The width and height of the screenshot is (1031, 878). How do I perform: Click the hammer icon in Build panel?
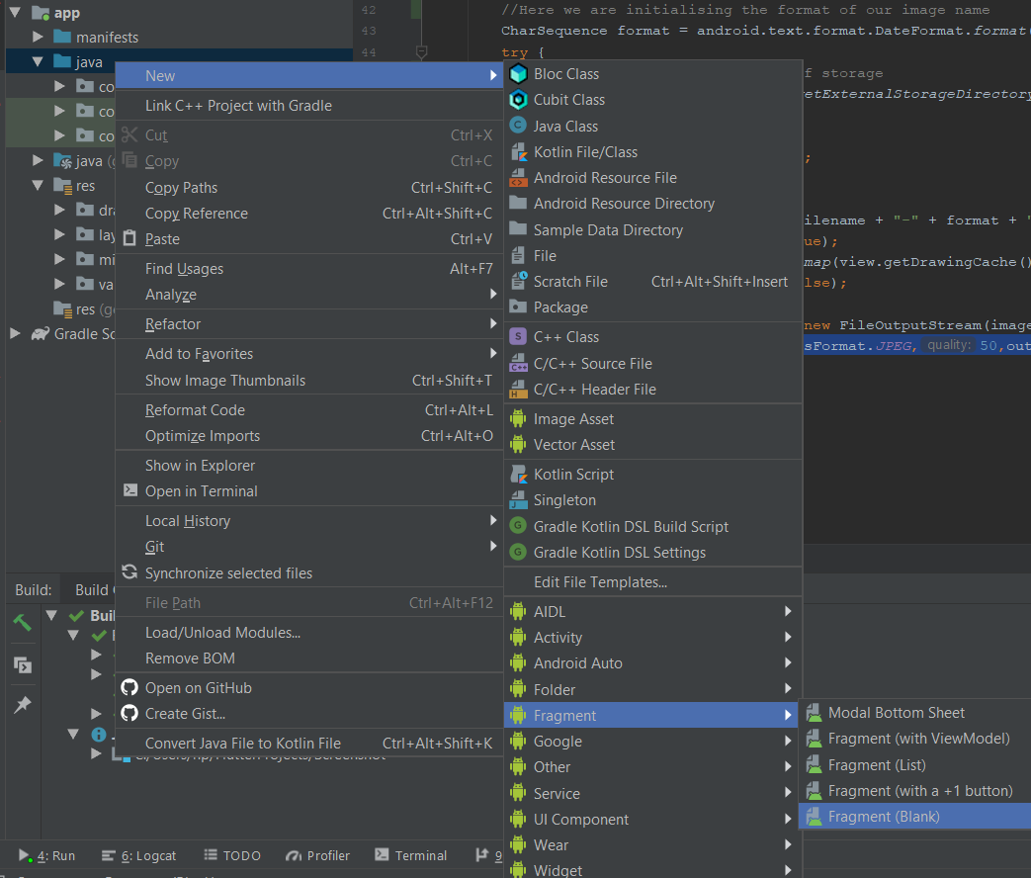[22, 623]
